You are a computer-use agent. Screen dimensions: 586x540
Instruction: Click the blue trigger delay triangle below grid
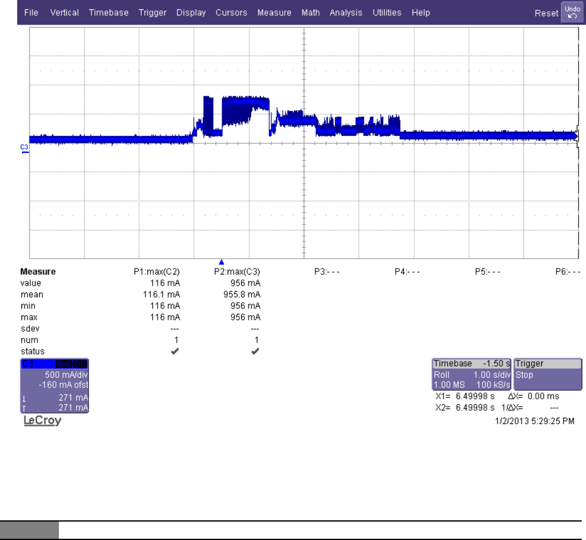pos(222,262)
